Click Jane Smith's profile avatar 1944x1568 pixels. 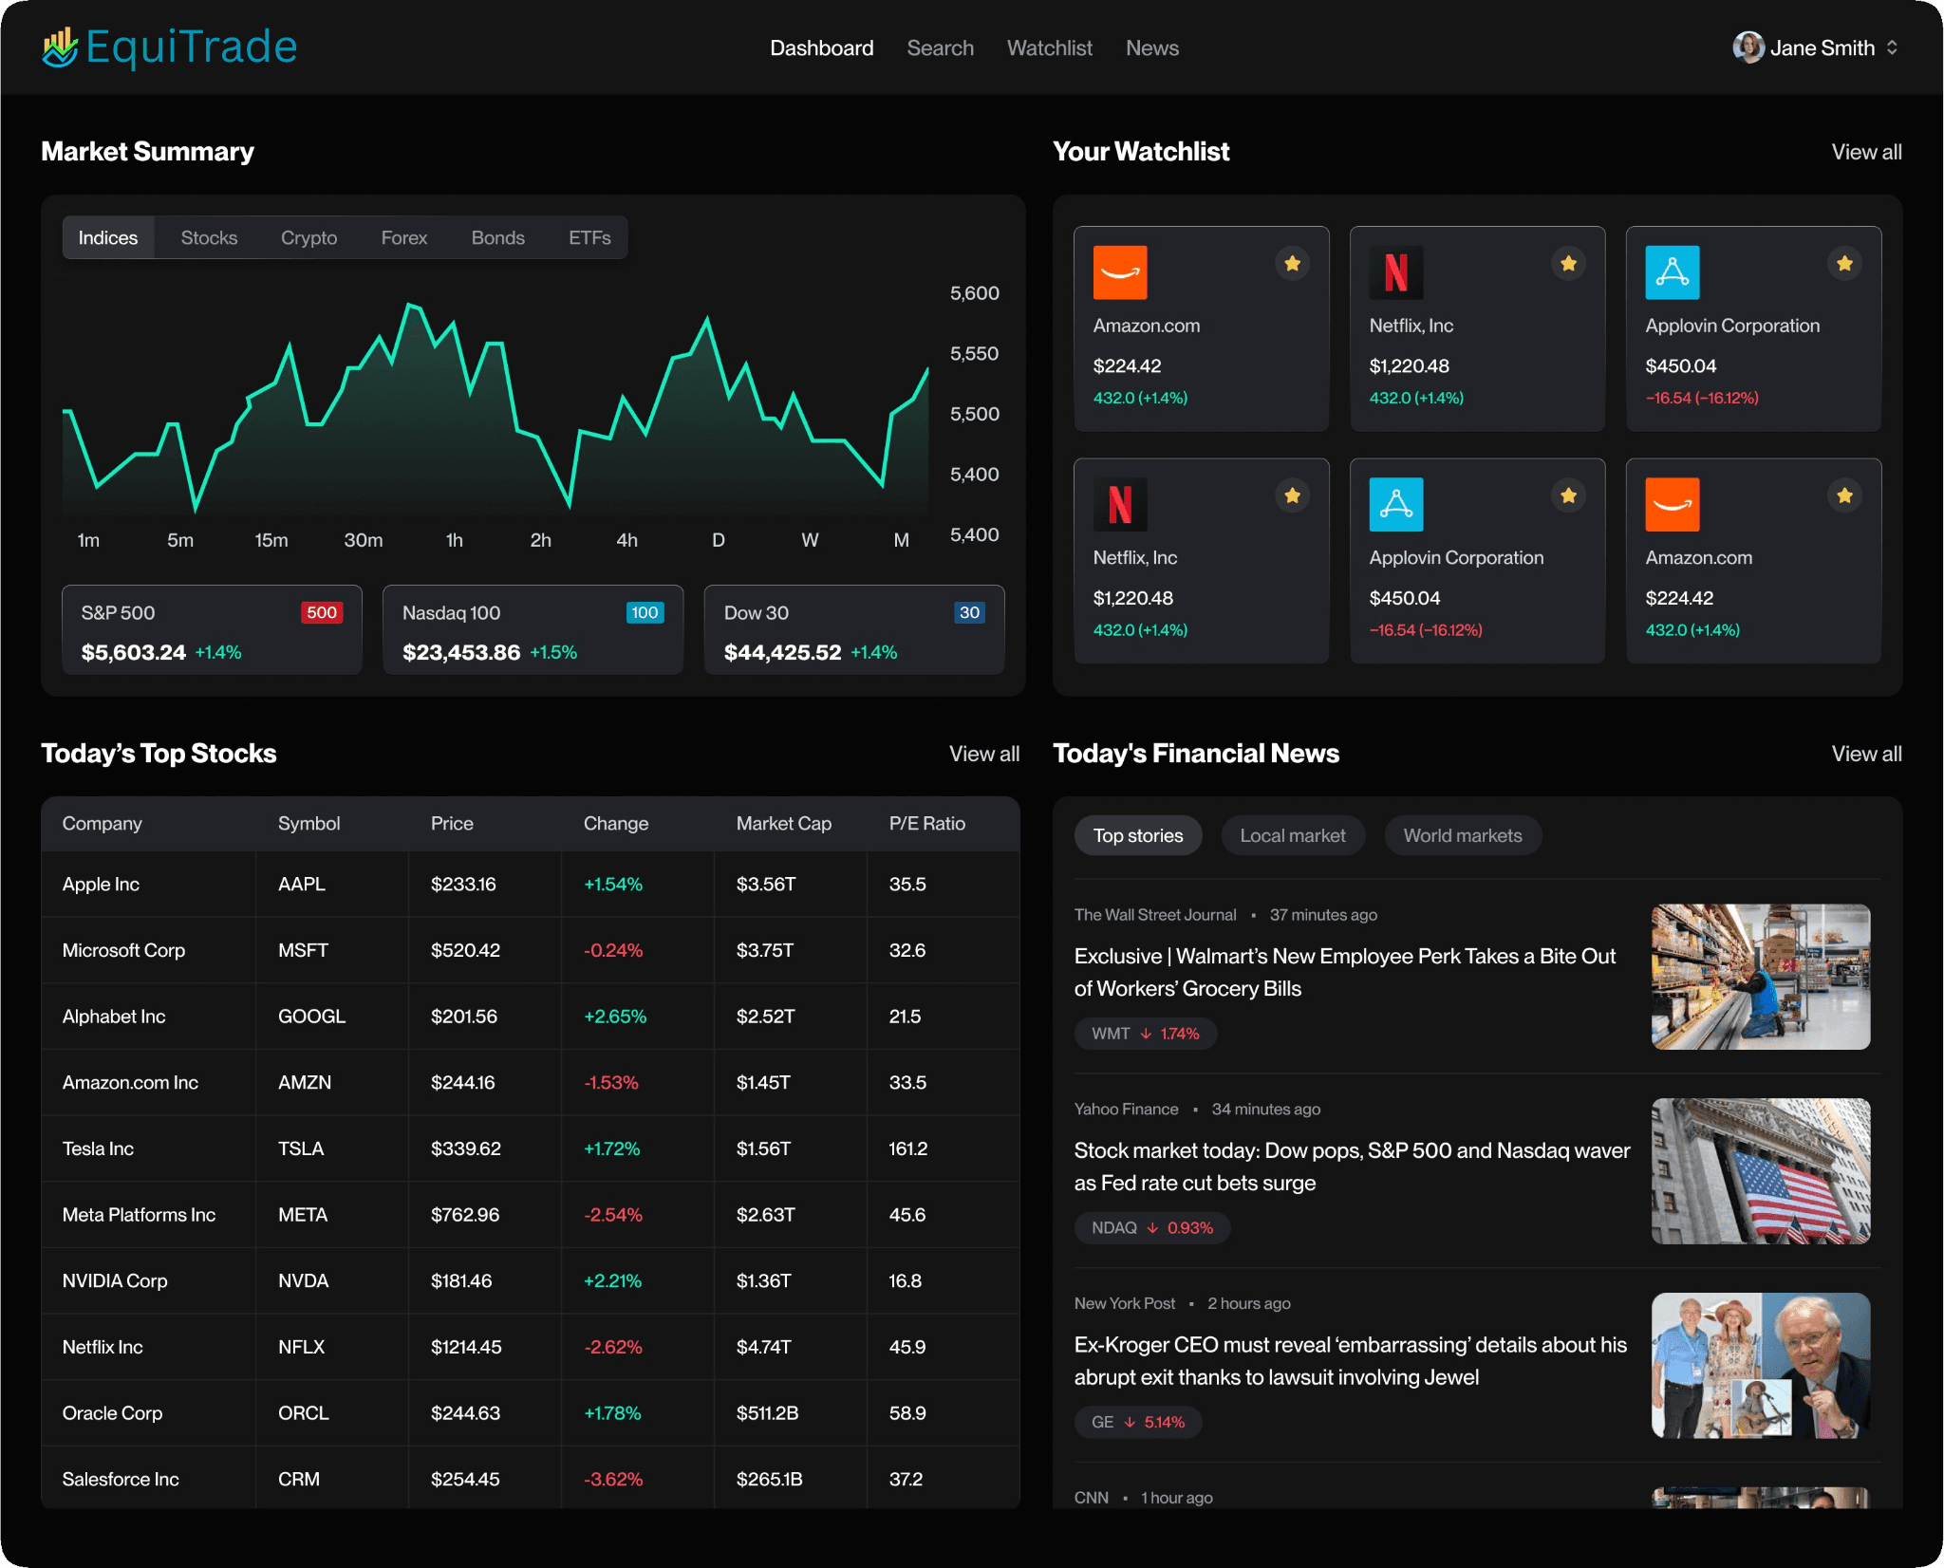tap(1749, 47)
